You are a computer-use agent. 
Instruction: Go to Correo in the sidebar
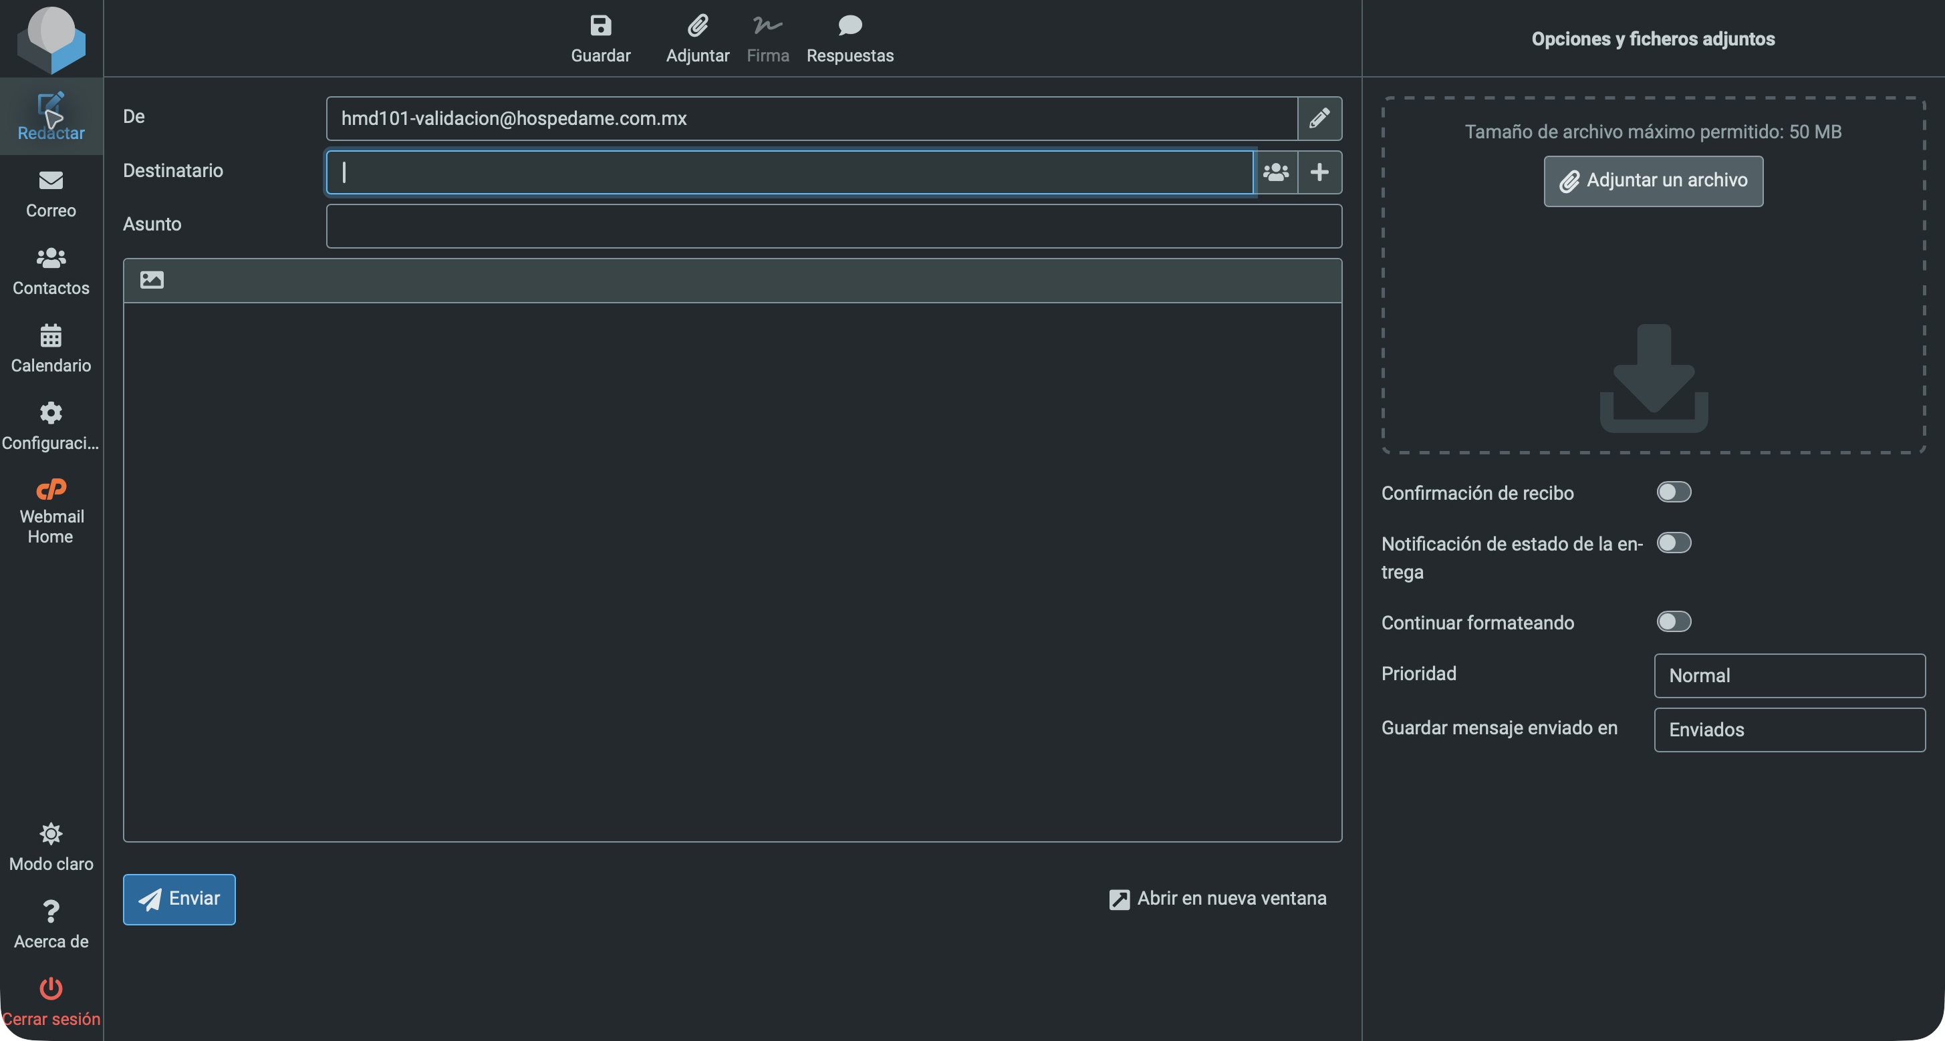pyautogui.click(x=51, y=194)
